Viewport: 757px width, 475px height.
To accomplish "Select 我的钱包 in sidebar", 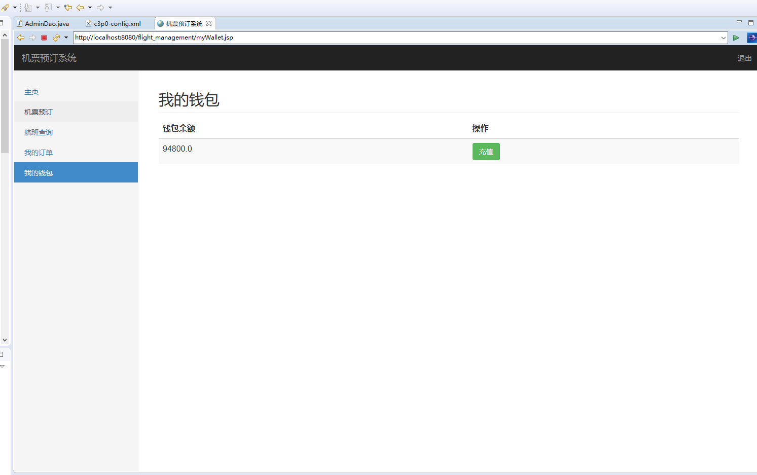I will pyautogui.click(x=76, y=172).
